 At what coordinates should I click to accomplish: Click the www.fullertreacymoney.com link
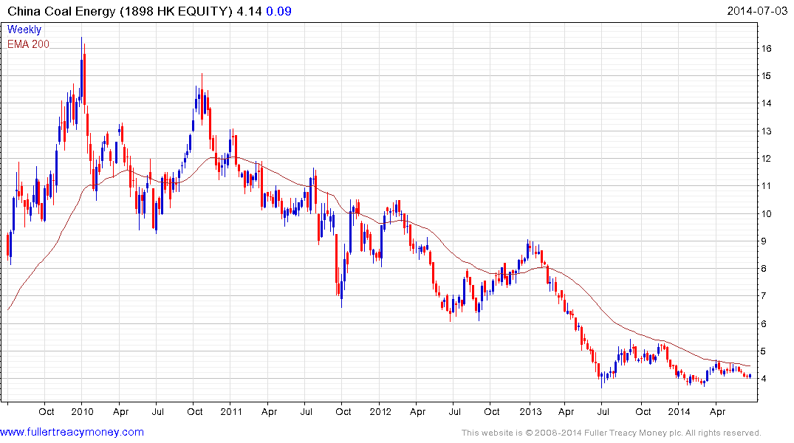[x=72, y=432]
